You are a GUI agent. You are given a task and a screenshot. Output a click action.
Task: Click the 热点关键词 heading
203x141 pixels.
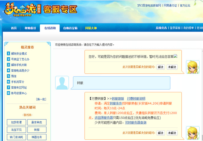[27, 107]
